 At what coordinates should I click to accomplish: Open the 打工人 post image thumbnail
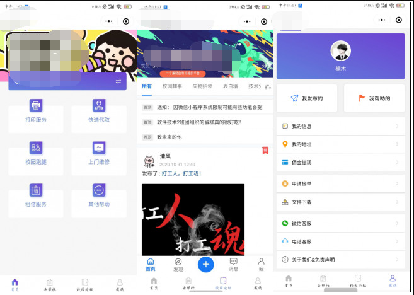[x=193, y=219]
